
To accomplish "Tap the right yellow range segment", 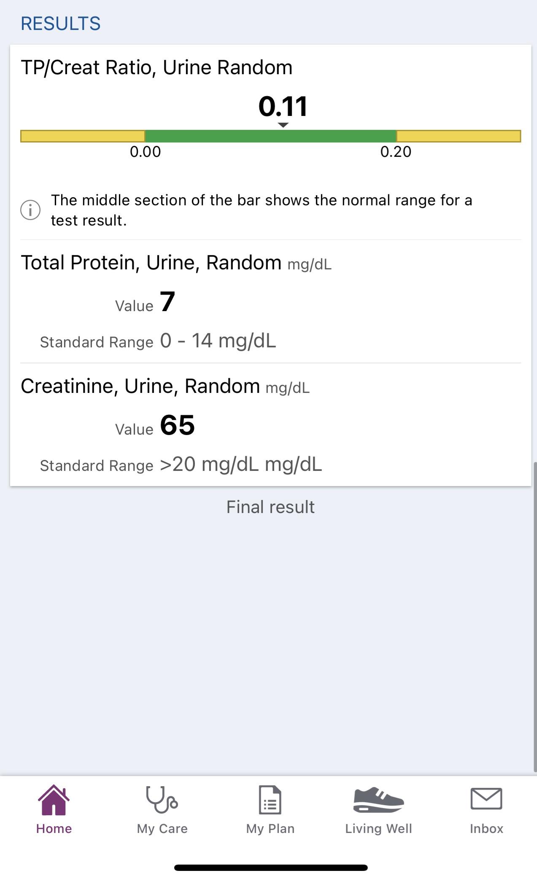I will tap(459, 136).
